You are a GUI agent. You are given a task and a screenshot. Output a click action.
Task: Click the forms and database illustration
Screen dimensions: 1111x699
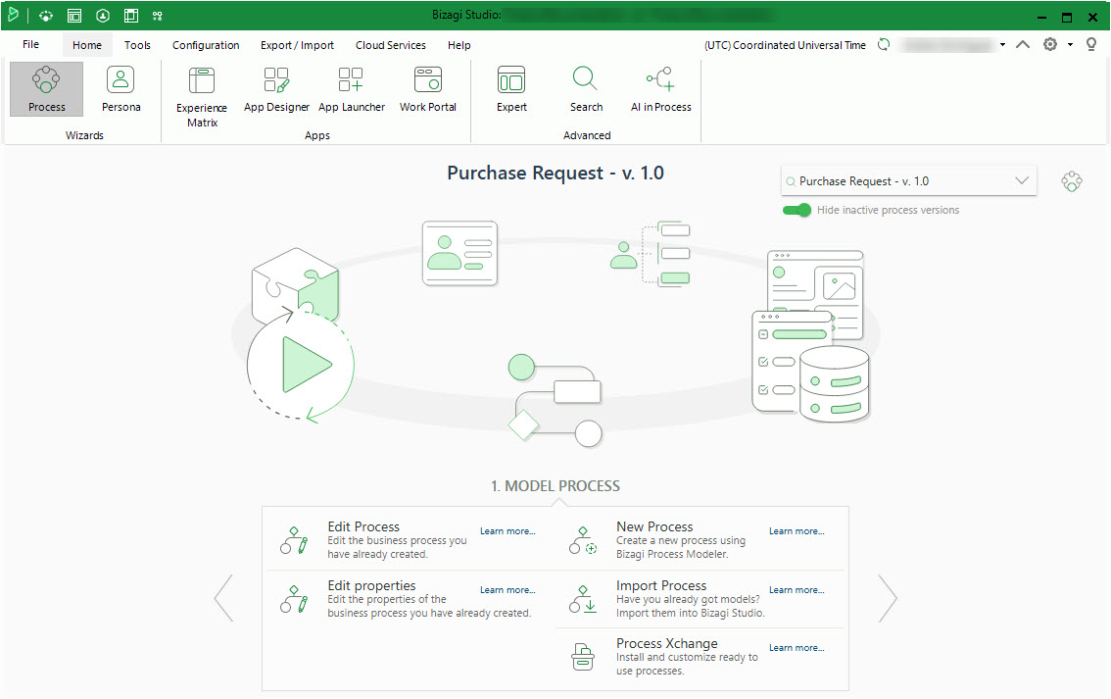[811, 336]
